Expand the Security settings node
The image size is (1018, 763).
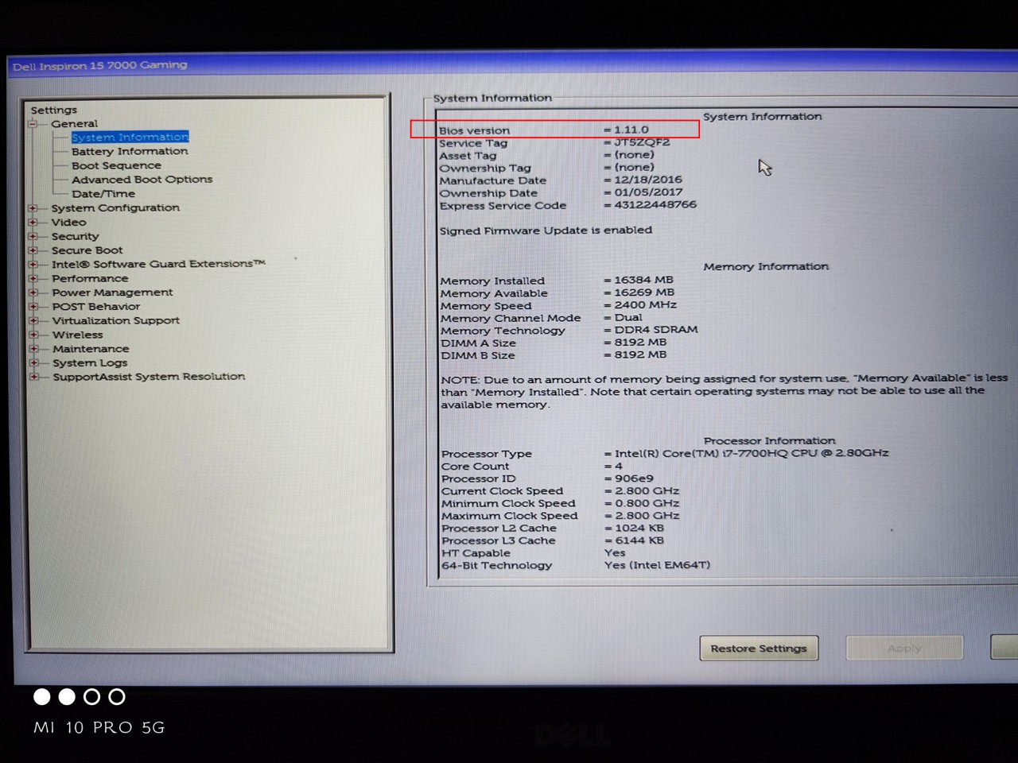[33, 236]
